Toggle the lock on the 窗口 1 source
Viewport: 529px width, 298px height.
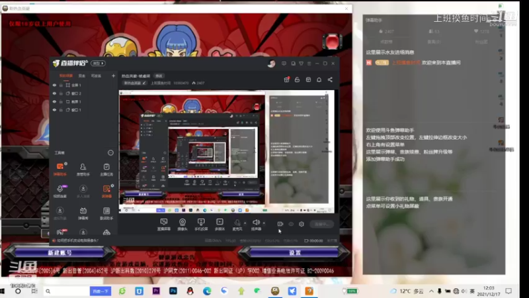(x=61, y=110)
